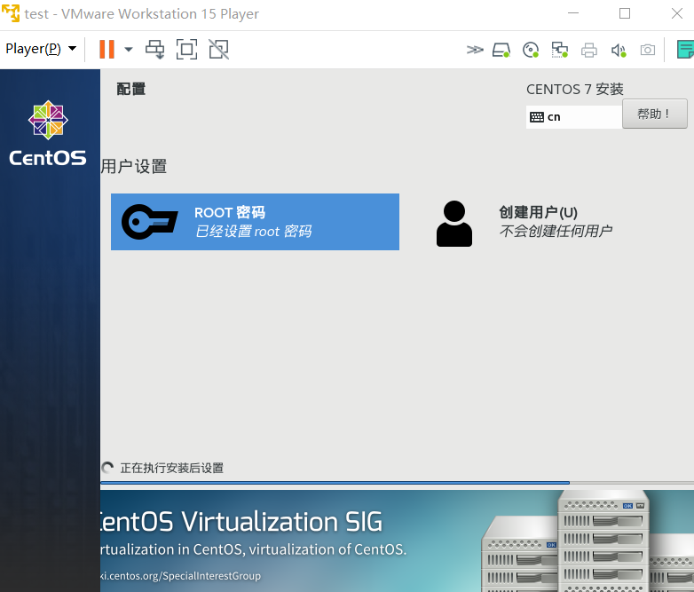Viewport: 694px width, 592px height.
Task: Open the message log notes icon
Action: 685,49
